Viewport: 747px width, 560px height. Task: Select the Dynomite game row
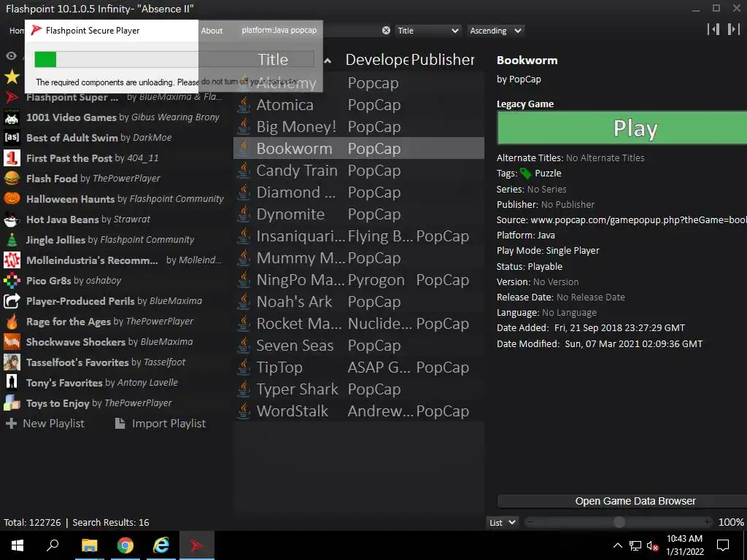tap(359, 214)
